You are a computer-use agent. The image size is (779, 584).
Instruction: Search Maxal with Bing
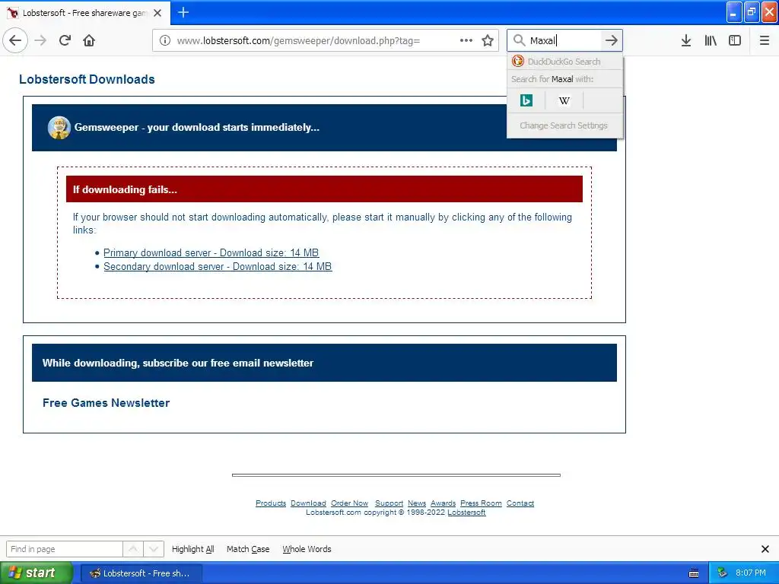[x=526, y=101]
